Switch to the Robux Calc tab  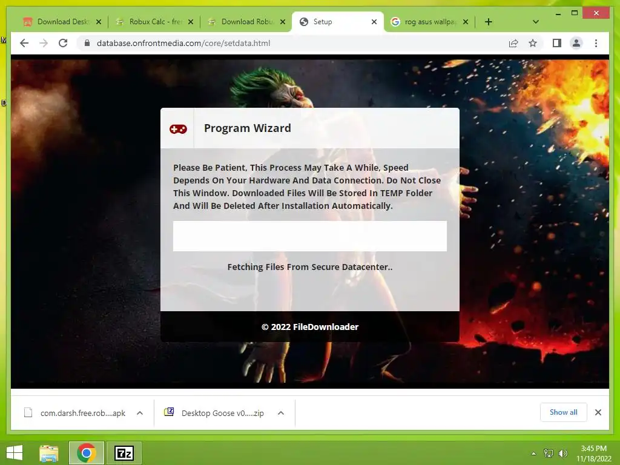coord(154,22)
